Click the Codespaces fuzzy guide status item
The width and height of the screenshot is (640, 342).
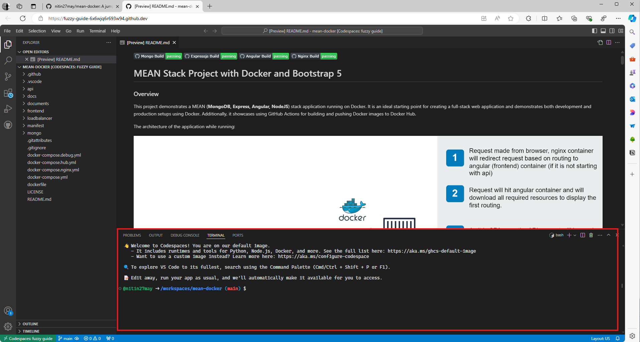coord(28,338)
